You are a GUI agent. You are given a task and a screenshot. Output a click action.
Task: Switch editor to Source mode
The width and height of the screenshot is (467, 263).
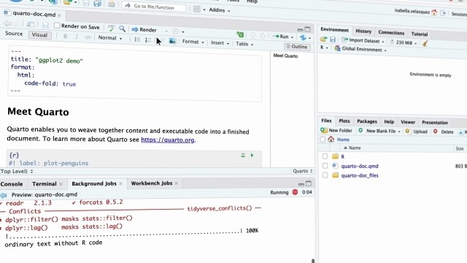(x=14, y=34)
